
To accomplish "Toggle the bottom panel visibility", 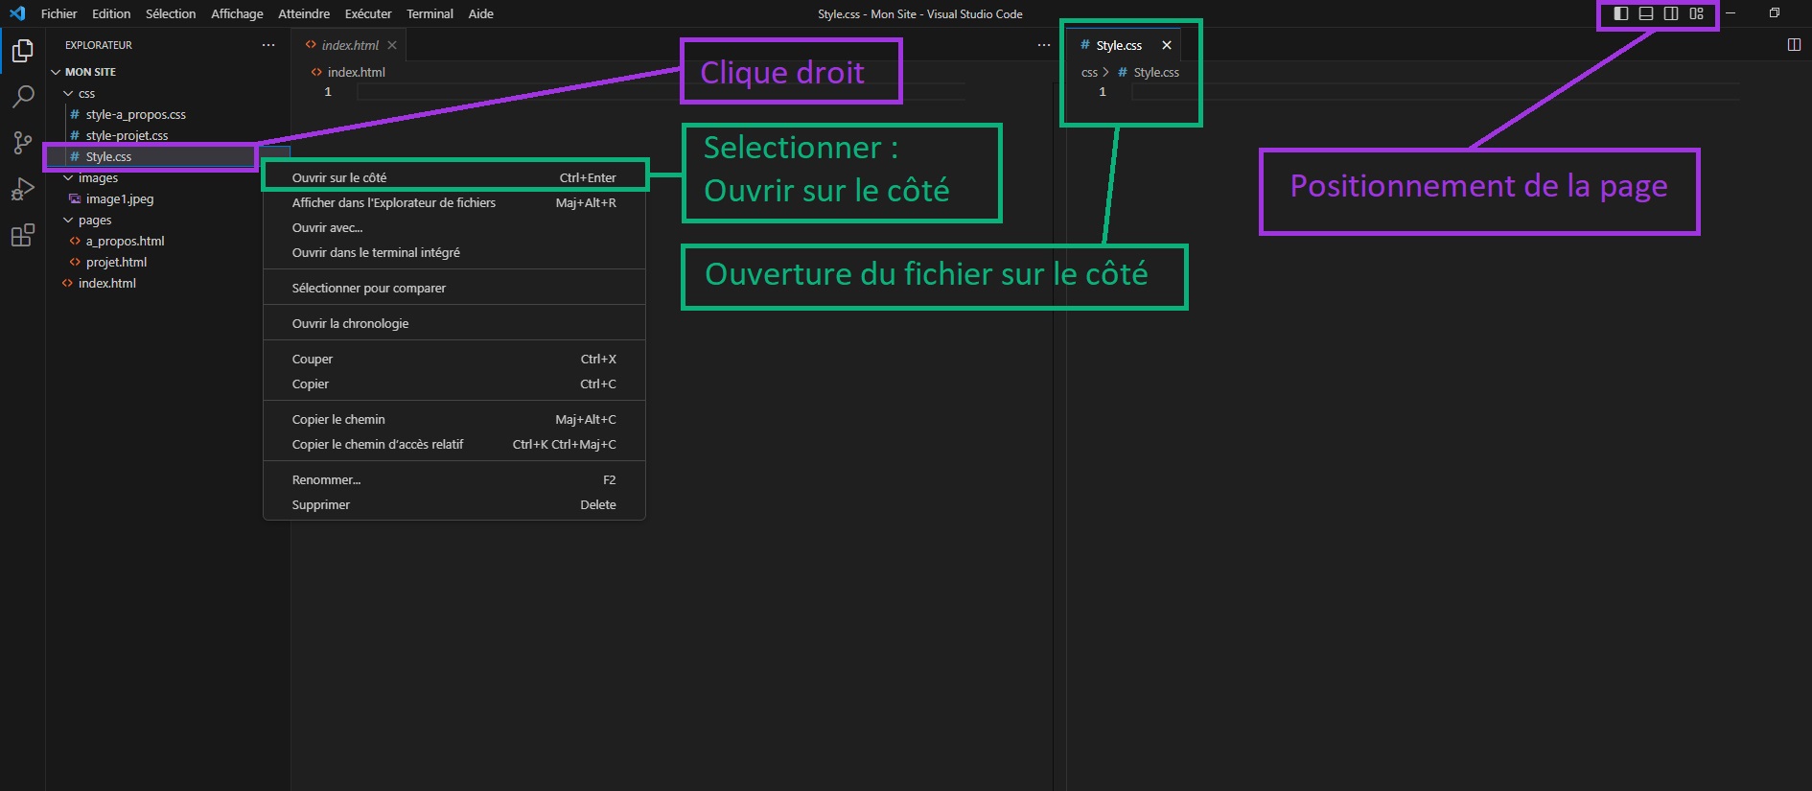I will 1646,13.
